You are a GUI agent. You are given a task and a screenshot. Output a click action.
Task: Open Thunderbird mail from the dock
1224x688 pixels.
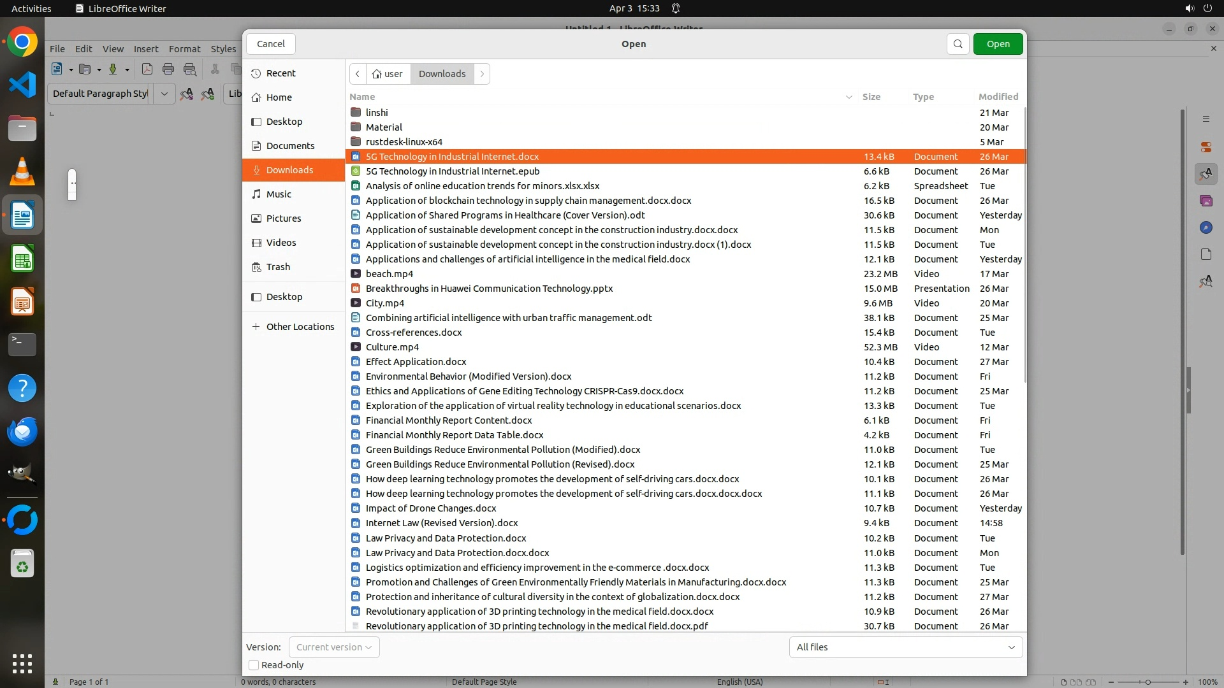point(22,431)
